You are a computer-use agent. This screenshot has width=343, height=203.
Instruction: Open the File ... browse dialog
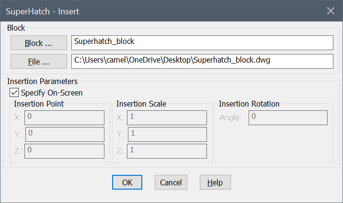point(39,62)
